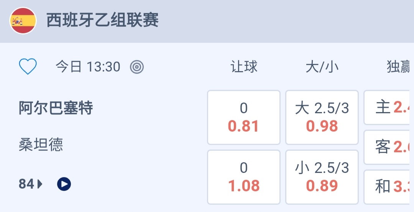The width and height of the screenshot is (414, 212).
Task: Pick handicap 0 at odds 1.08
Action: [244, 177]
